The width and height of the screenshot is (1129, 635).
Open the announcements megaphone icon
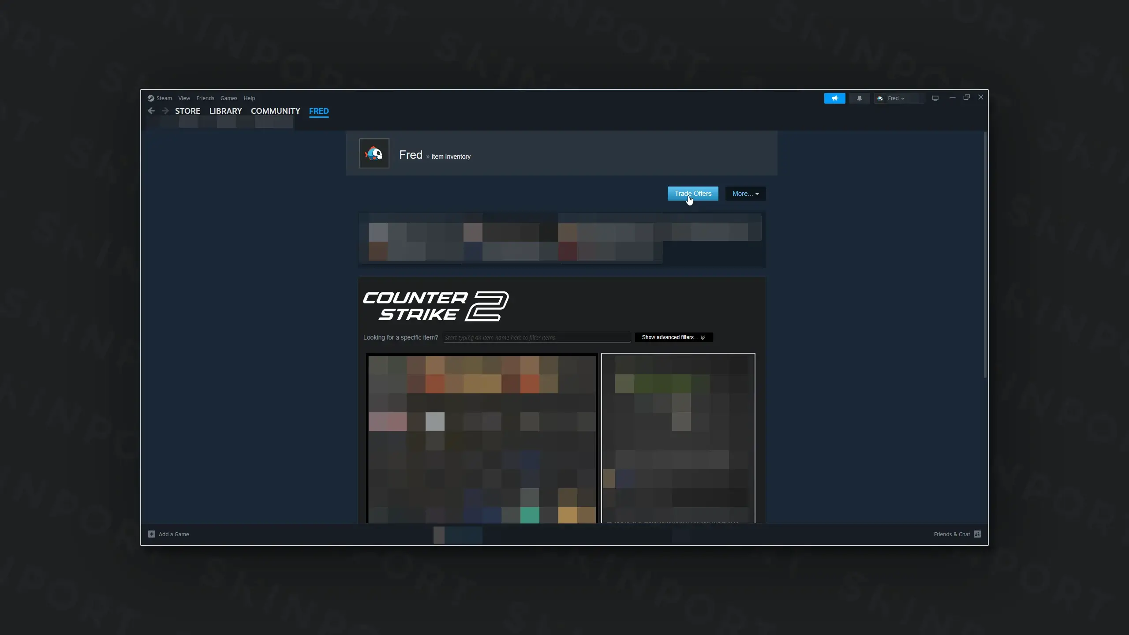(834, 98)
